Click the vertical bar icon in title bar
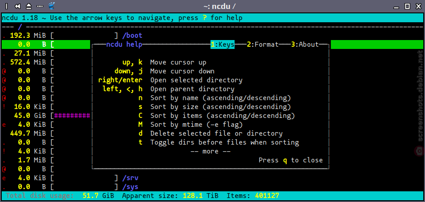Viewport: 425px width, 202px height. [x=6, y=6]
